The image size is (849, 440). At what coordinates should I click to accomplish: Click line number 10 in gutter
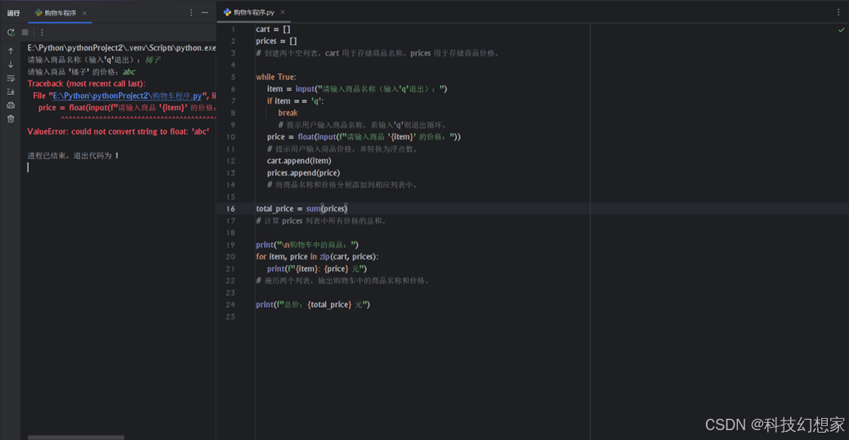point(230,137)
